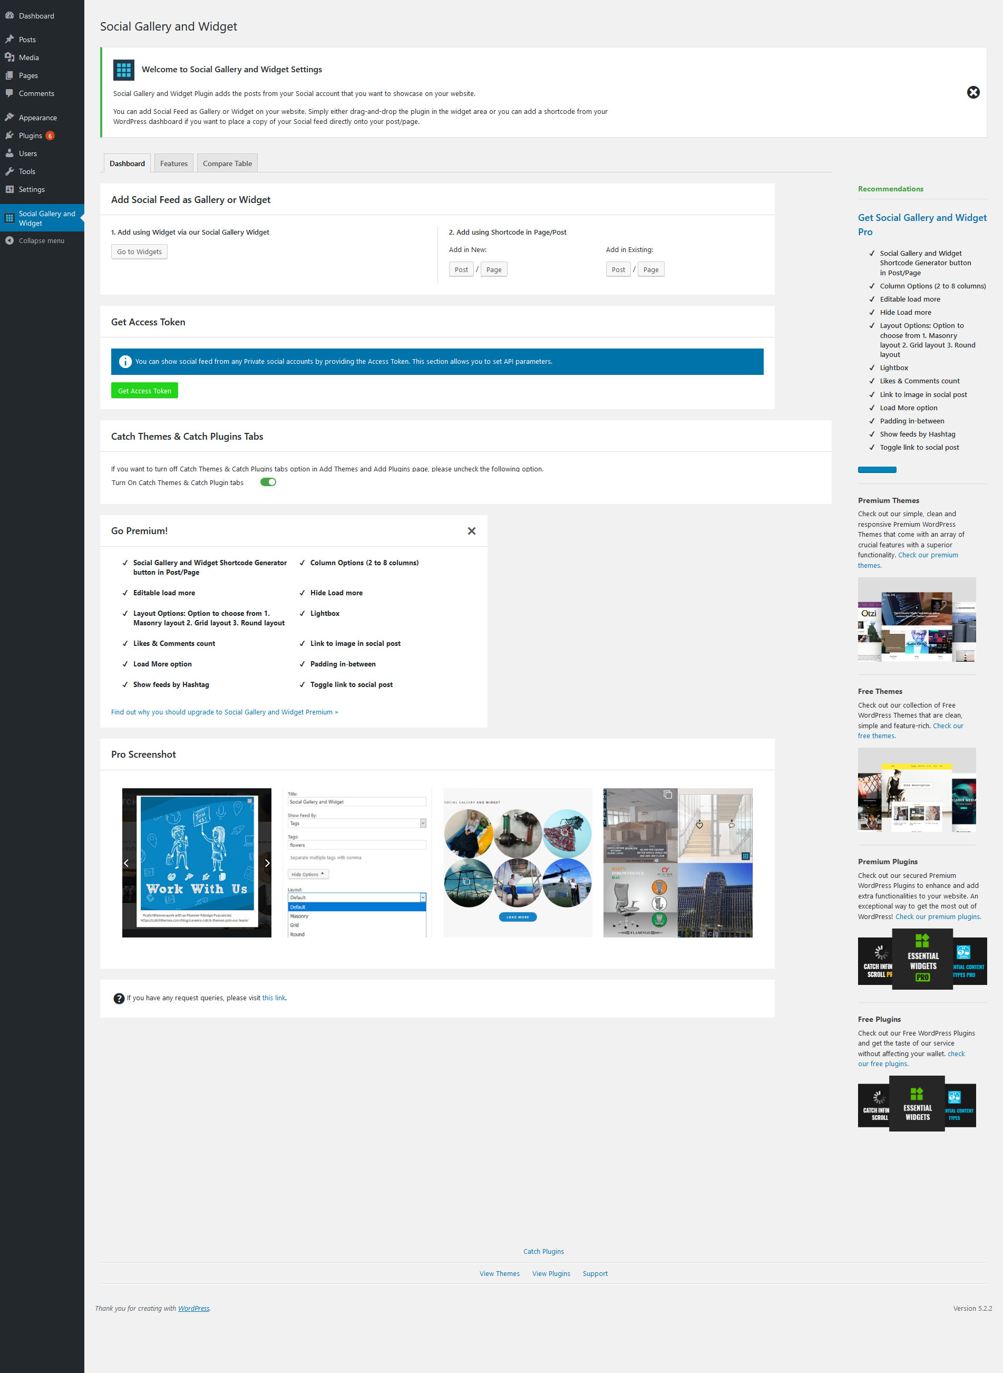1003x1373 pixels.
Task: Click the Dashboard gauge icon in sidebar
Action: coord(9,16)
